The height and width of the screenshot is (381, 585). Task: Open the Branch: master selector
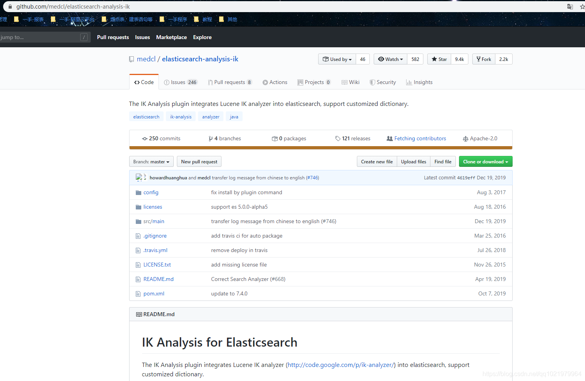point(151,162)
